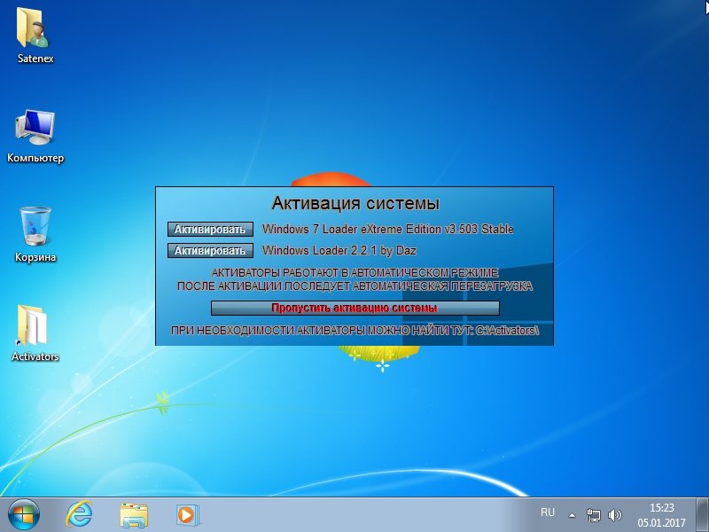Open the volume speaker tray icon
Viewport: 709px width, 532px height.
(614, 515)
